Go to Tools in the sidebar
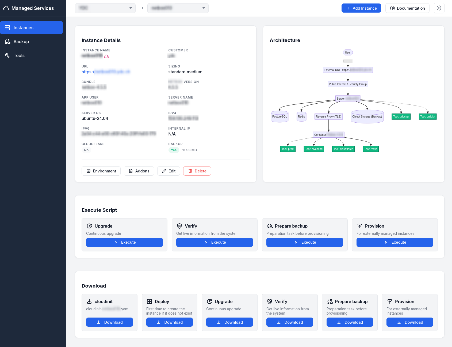Image resolution: width=452 pixels, height=347 pixels. tap(19, 55)
